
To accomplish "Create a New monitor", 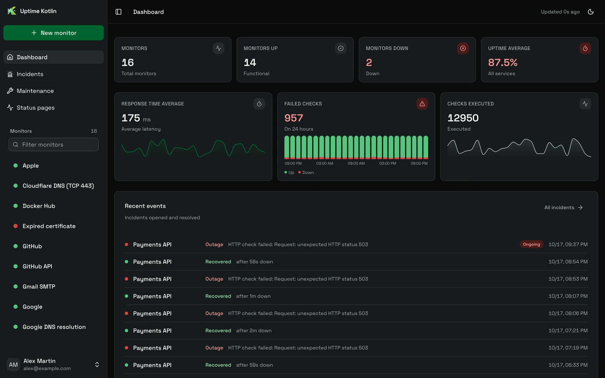I will pos(54,33).
